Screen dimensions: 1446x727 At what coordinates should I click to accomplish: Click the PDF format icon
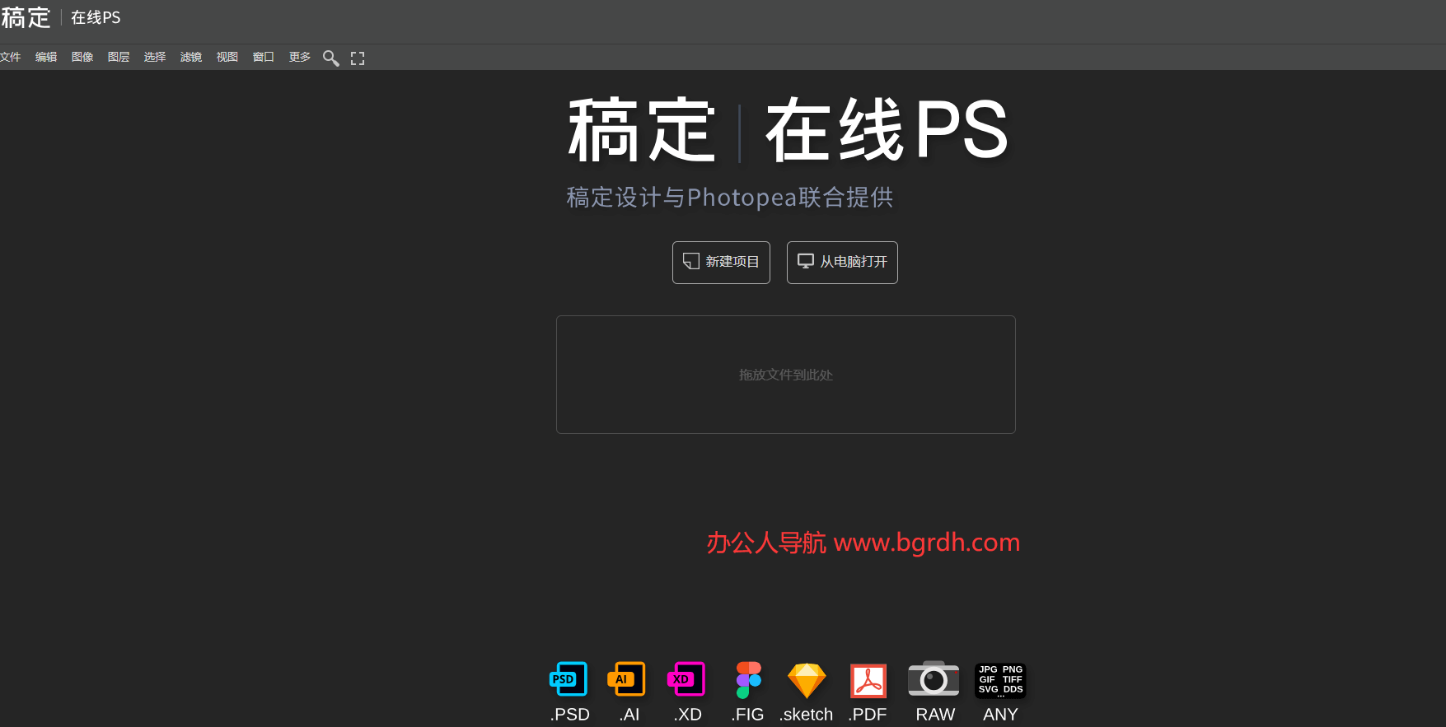click(868, 681)
